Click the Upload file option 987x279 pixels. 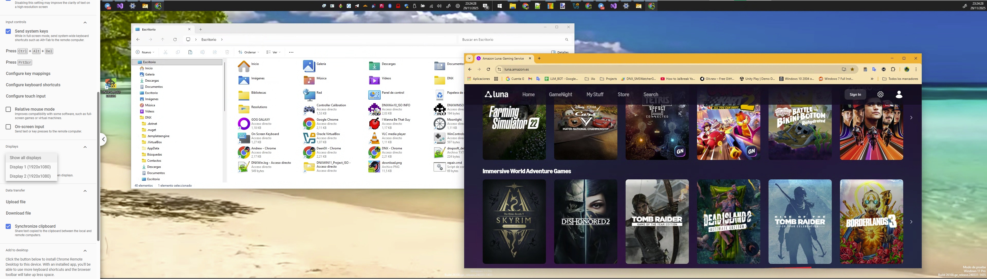(16, 202)
